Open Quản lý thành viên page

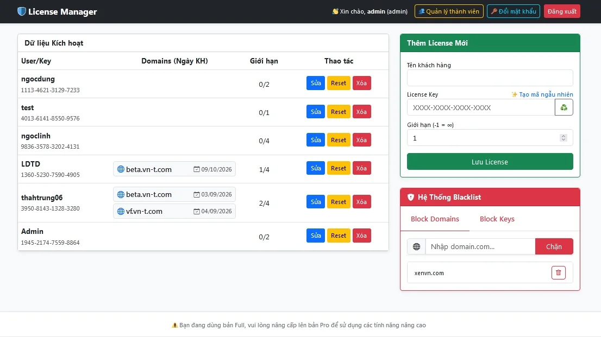click(449, 11)
